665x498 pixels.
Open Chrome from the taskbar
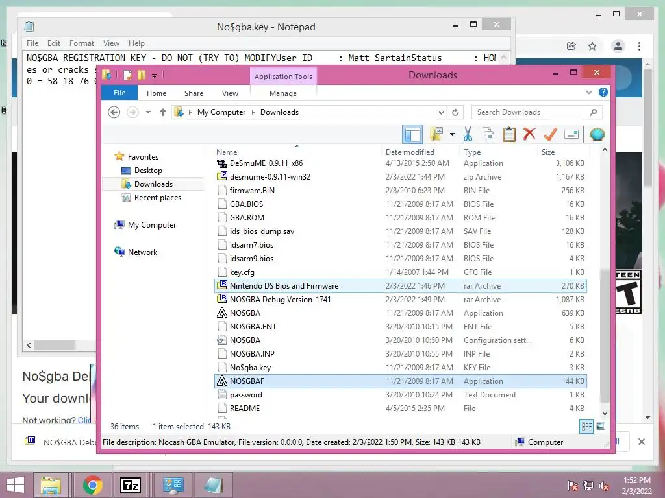pyautogui.click(x=92, y=485)
